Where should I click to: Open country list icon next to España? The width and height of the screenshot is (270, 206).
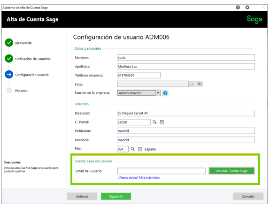coord(140,149)
